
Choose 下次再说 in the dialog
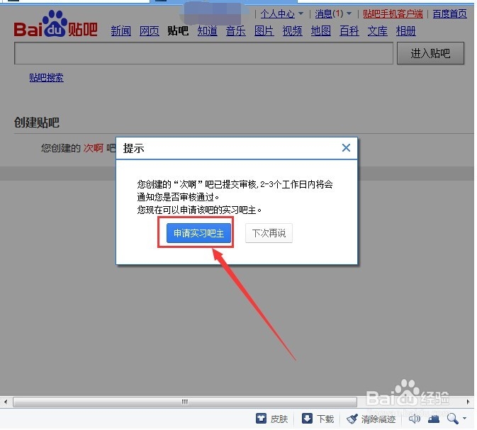point(269,233)
